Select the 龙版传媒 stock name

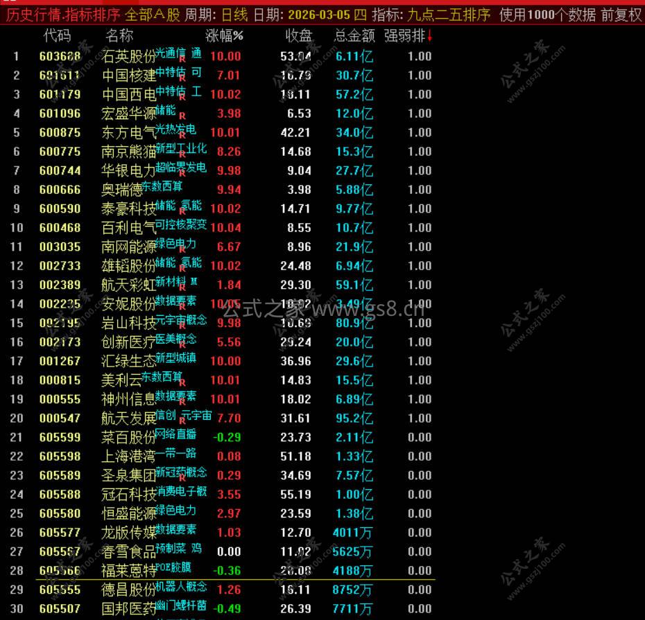129,533
